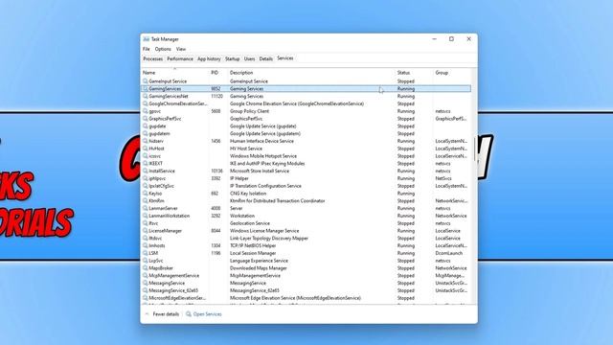Select the MicrosoftEdgeElevationSer... service name
The width and height of the screenshot is (613, 345).
[x=177, y=298]
